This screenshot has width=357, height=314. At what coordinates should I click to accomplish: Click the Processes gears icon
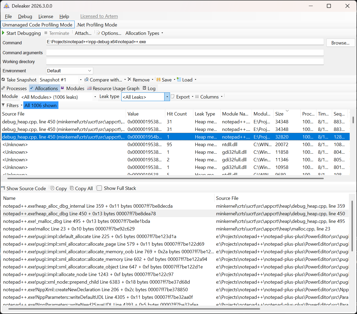pos(3,88)
